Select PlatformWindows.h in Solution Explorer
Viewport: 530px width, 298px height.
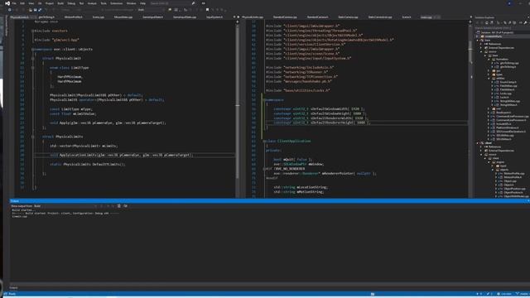(x=508, y=127)
